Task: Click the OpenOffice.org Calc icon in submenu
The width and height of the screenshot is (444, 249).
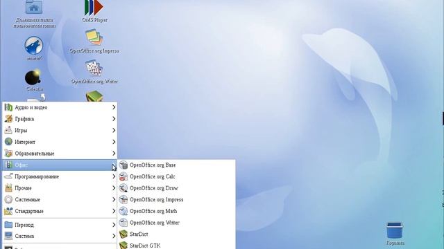Action: coord(123,176)
